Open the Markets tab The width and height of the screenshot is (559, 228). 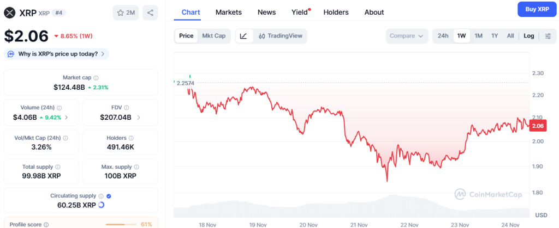click(x=229, y=12)
